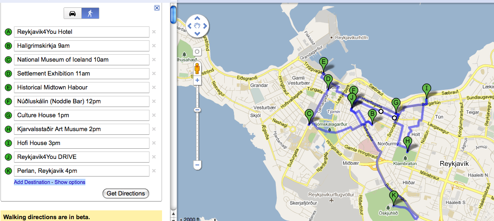Expand Show options link
The image size is (494, 221).
tap(70, 182)
